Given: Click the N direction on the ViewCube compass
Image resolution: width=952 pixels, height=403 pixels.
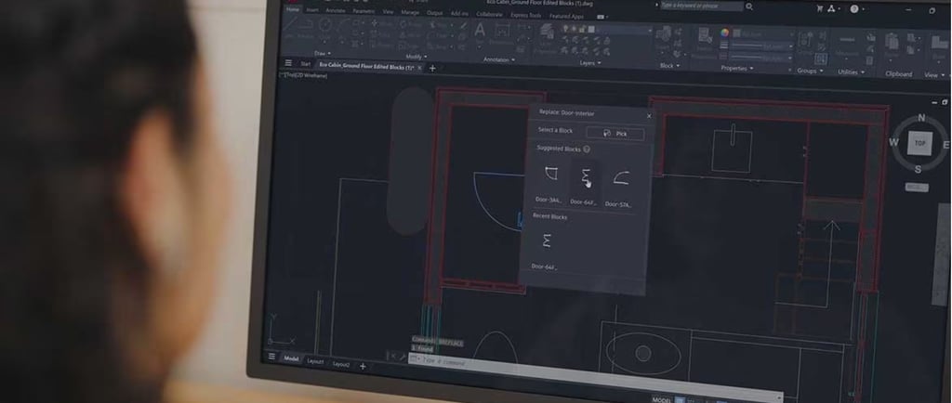Looking at the screenshot, I should pos(921,118).
